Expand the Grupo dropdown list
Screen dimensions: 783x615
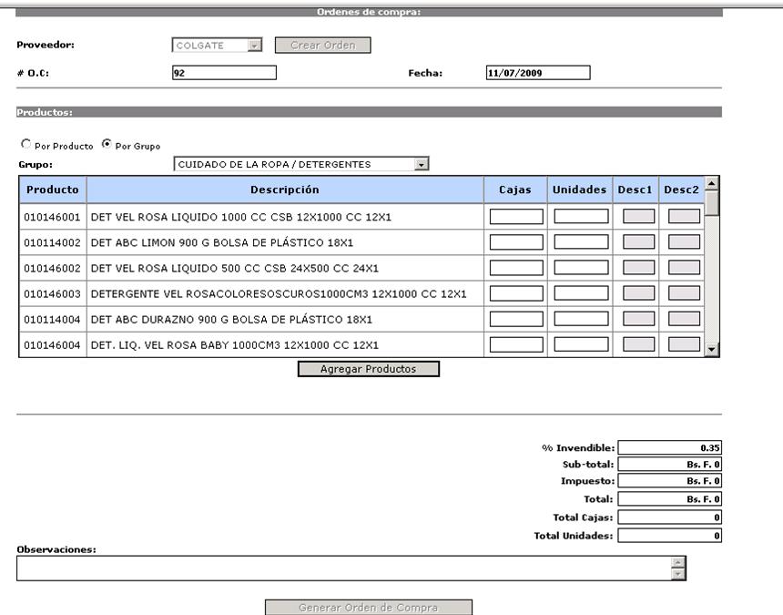point(422,164)
